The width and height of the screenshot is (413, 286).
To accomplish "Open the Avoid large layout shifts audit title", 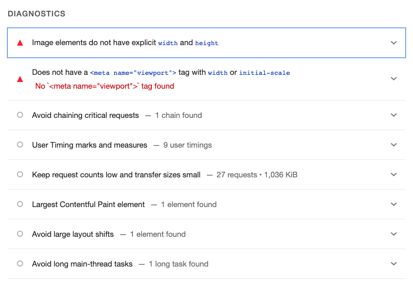I will pos(73,234).
